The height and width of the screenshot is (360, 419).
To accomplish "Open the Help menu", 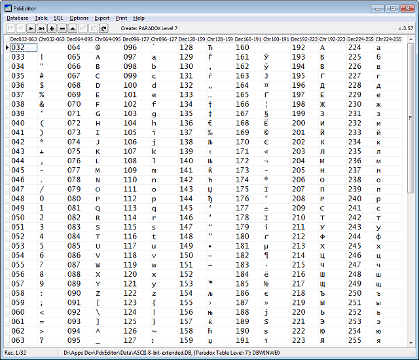I will pos(139,18).
